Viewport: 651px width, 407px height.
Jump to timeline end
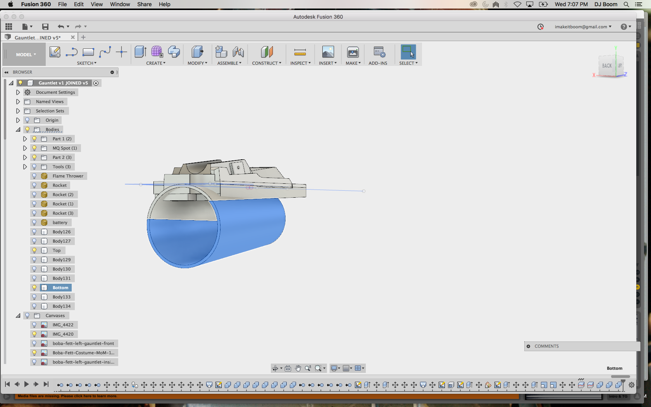[x=46, y=384]
